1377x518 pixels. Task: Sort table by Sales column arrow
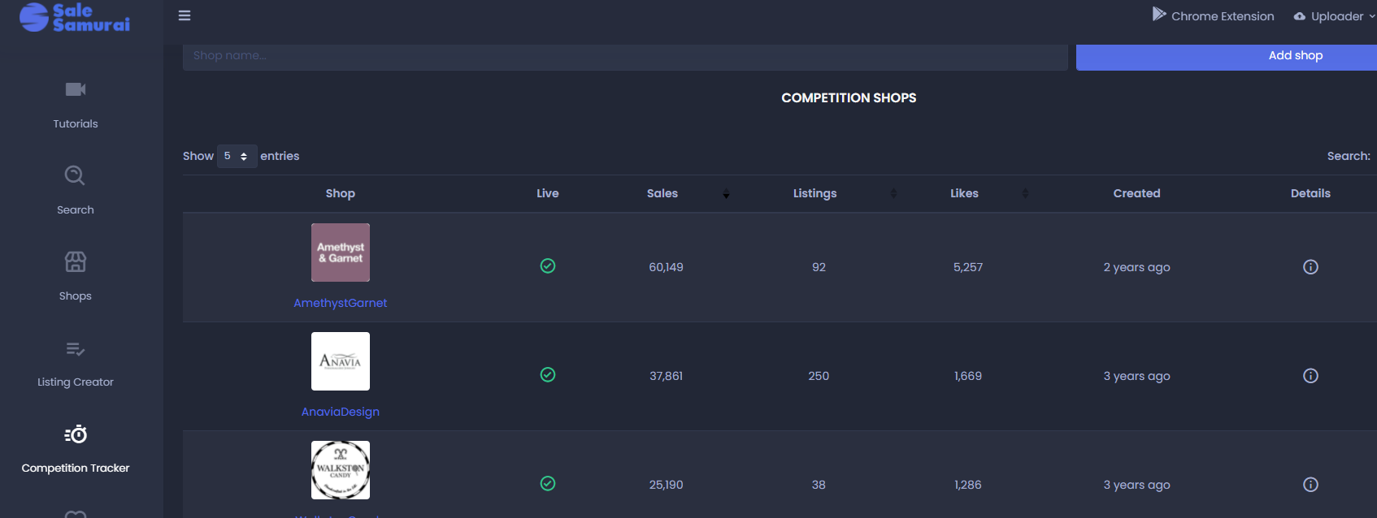[x=726, y=194]
